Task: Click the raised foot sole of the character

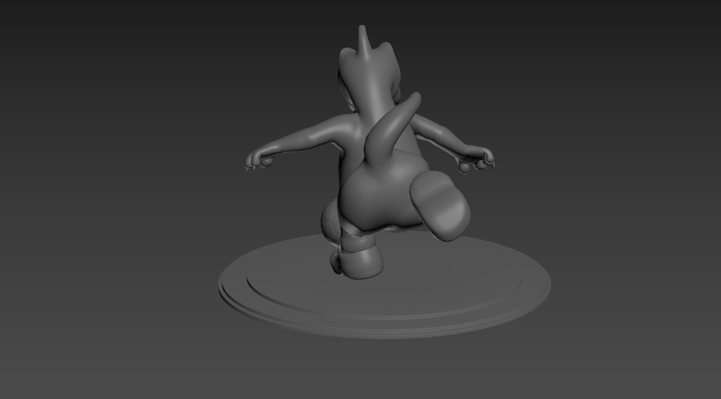Action: 440,205
